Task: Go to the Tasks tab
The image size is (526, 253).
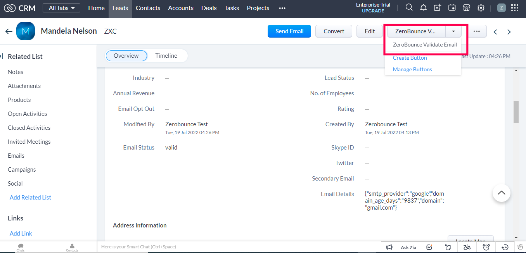Action: (232, 8)
